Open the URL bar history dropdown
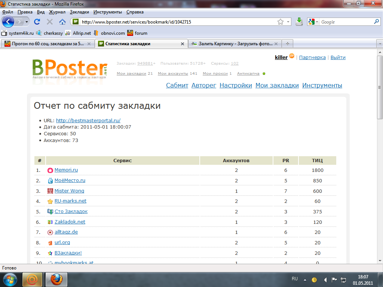The height and width of the screenshot is (287, 383). coord(288,22)
